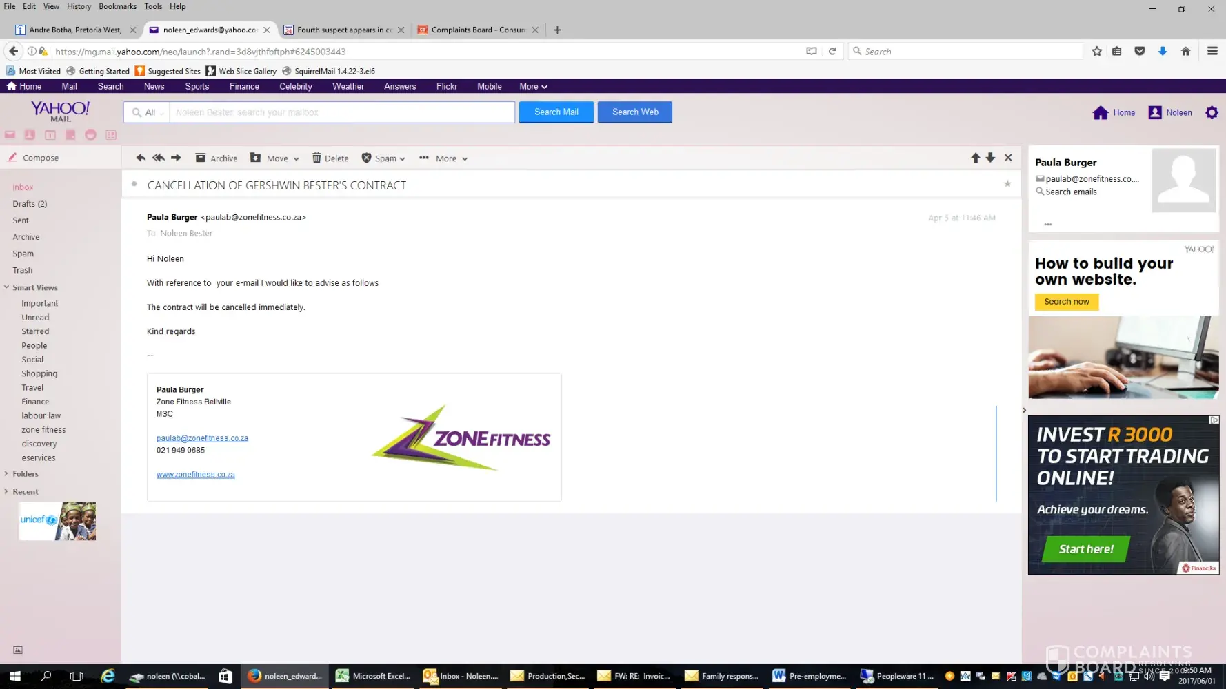Click the Pocket icon in Firefox toolbar
1226x689 pixels.
pos(1140,51)
